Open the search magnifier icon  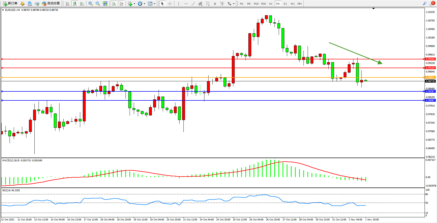pos(425,4)
